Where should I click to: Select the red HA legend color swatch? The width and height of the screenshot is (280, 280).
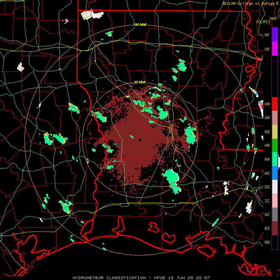275,104
